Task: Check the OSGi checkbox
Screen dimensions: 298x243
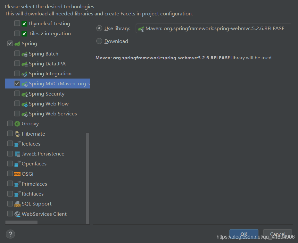Action: click(10, 173)
